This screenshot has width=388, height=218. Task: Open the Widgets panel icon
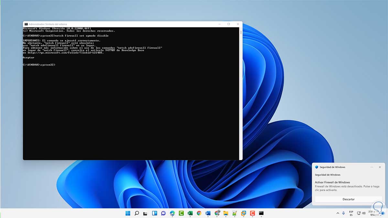coord(155,213)
